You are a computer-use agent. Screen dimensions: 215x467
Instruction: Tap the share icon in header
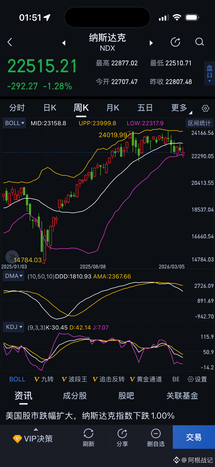[176, 42]
